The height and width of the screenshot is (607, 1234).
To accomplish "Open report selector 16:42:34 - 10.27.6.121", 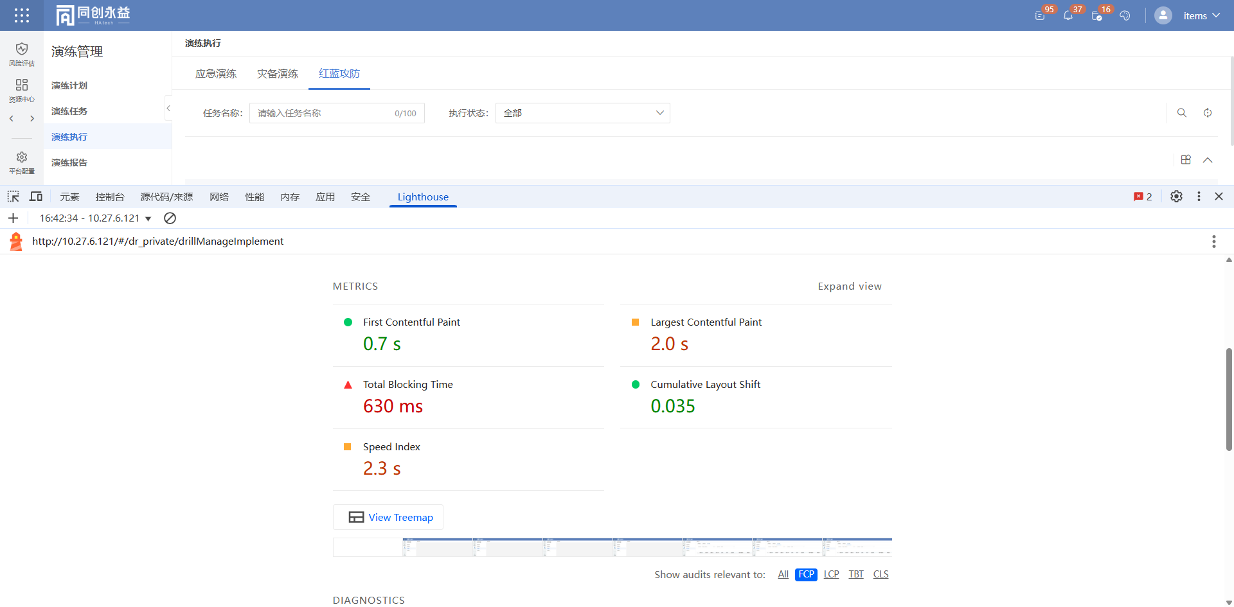I will (95, 218).
